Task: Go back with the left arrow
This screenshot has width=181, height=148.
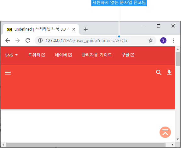Action: tap(8, 40)
